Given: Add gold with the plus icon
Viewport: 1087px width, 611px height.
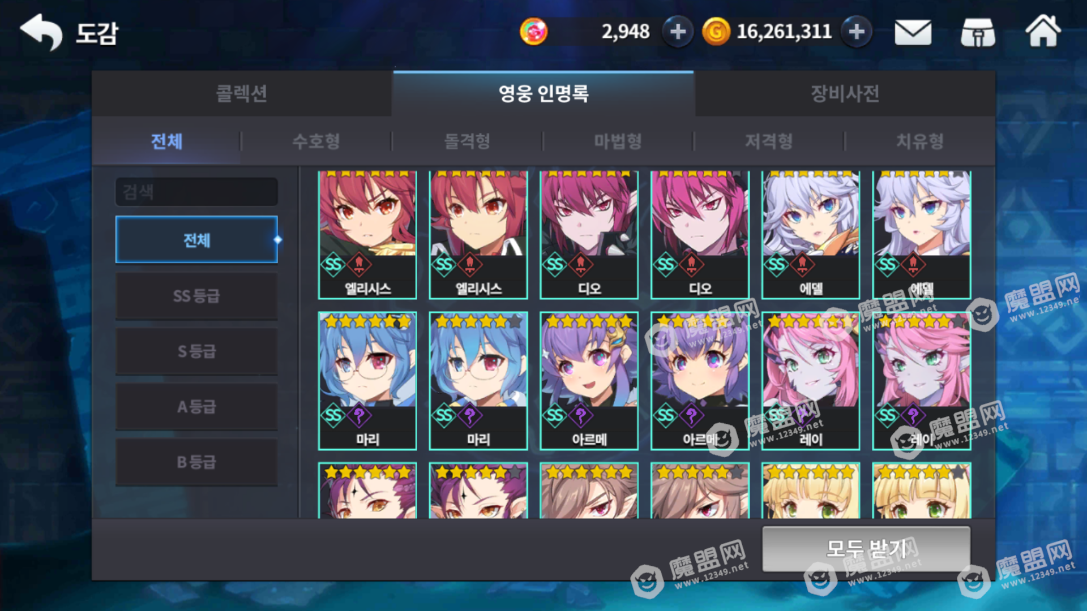Looking at the screenshot, I should [857, 32].
